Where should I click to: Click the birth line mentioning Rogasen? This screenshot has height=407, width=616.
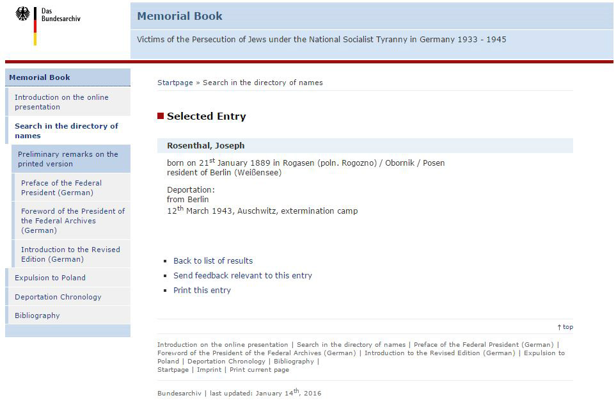pyautogui.click(x=306, y=163)
